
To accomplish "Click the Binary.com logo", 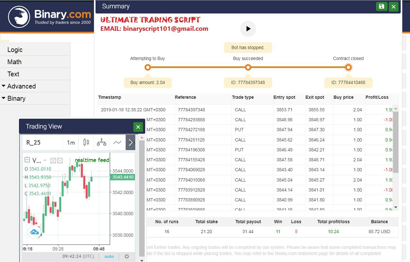I will (x=50, y=17).
